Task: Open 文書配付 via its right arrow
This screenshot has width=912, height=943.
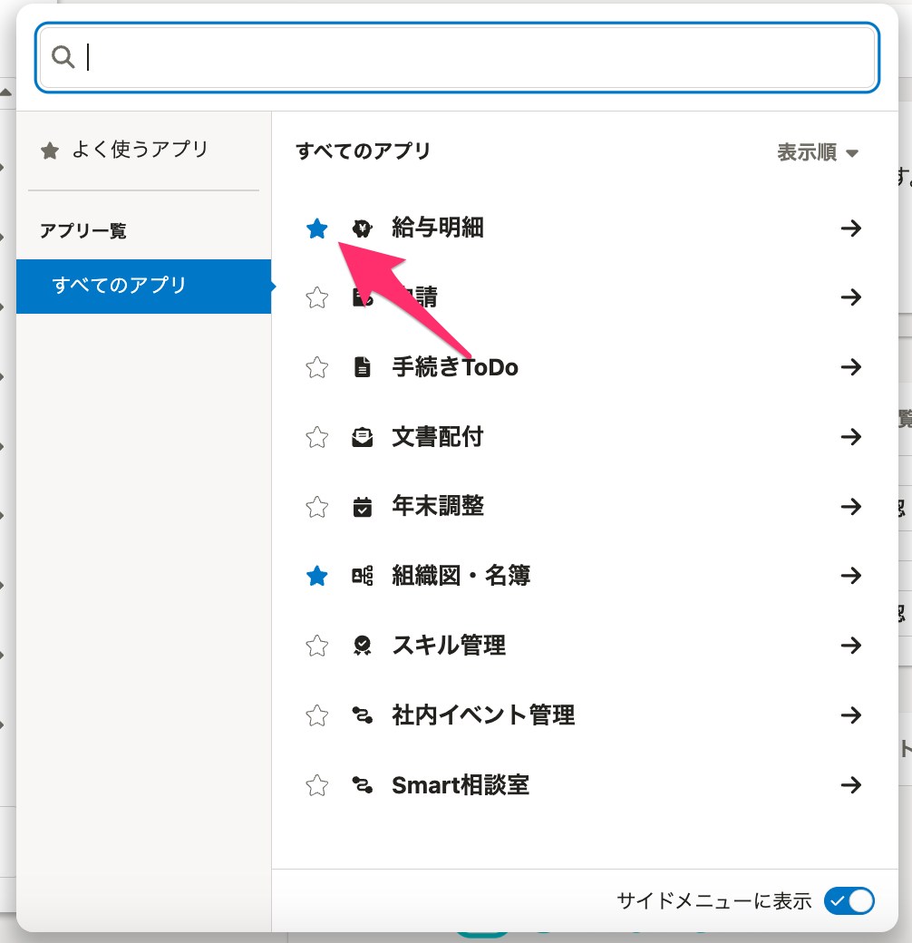Action: pos(850,437)
